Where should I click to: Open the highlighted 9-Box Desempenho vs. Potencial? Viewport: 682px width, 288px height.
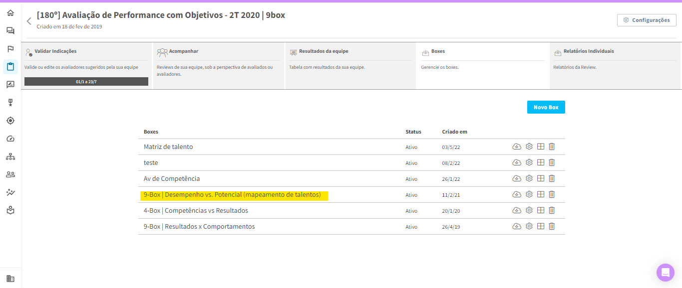pos(232,195)
